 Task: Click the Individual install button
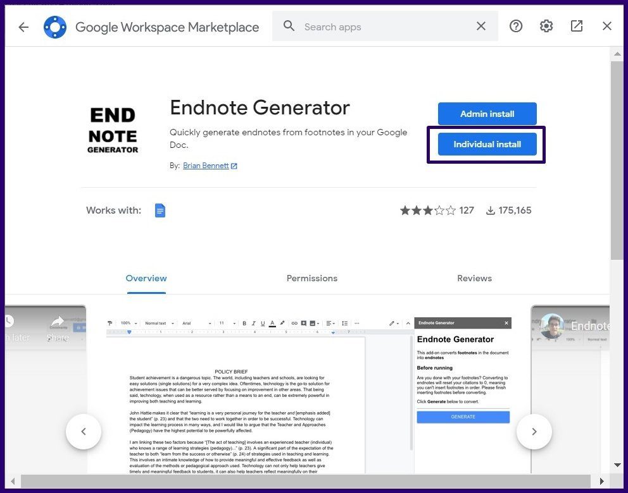click(487, 144)
